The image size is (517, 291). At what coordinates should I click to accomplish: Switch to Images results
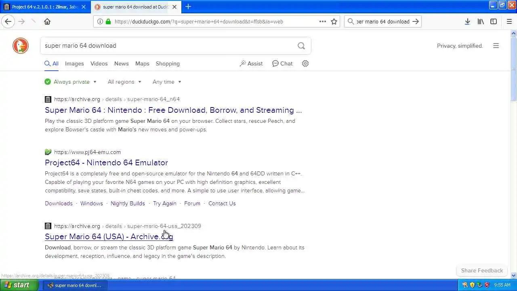[74, 63]
